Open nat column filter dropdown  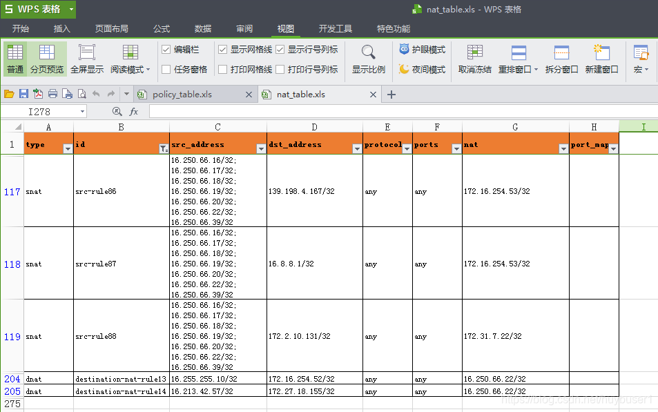[563, 148]
